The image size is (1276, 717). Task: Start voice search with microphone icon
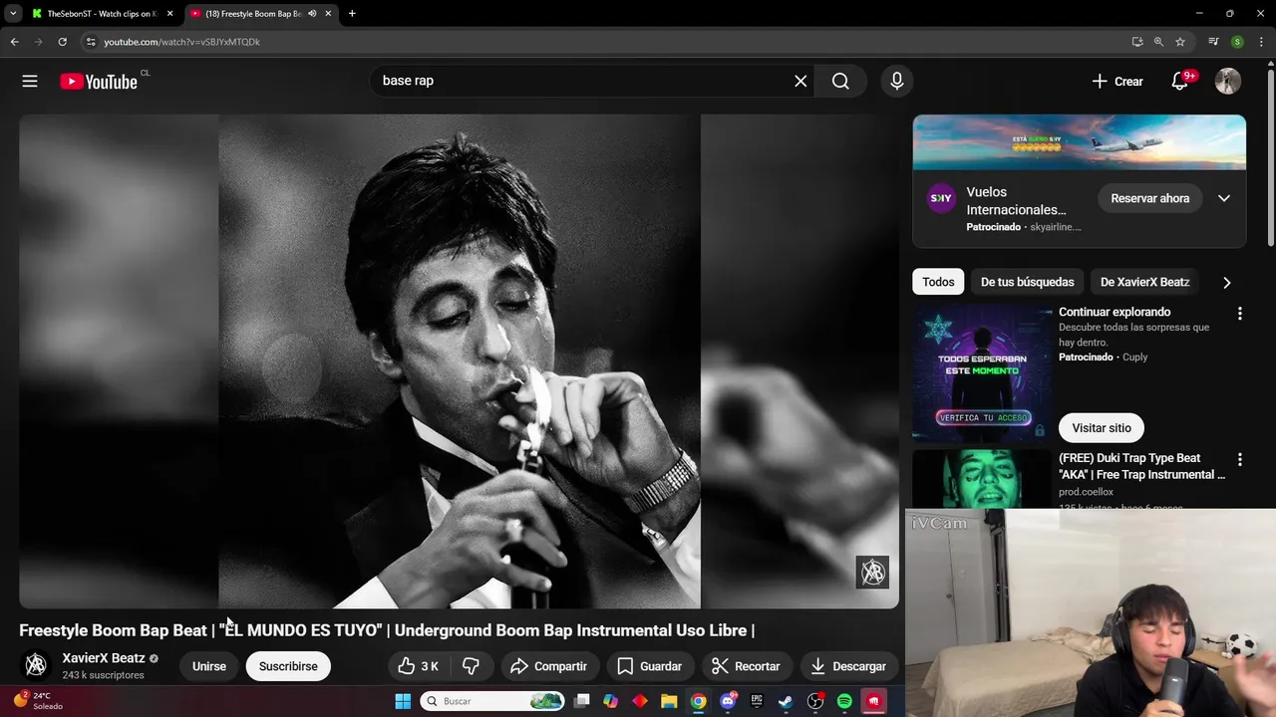pyautogui.click(x=897, y=82)
